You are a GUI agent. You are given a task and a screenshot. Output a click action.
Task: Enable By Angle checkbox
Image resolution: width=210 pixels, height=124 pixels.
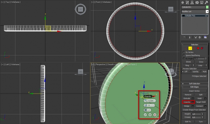184,58
